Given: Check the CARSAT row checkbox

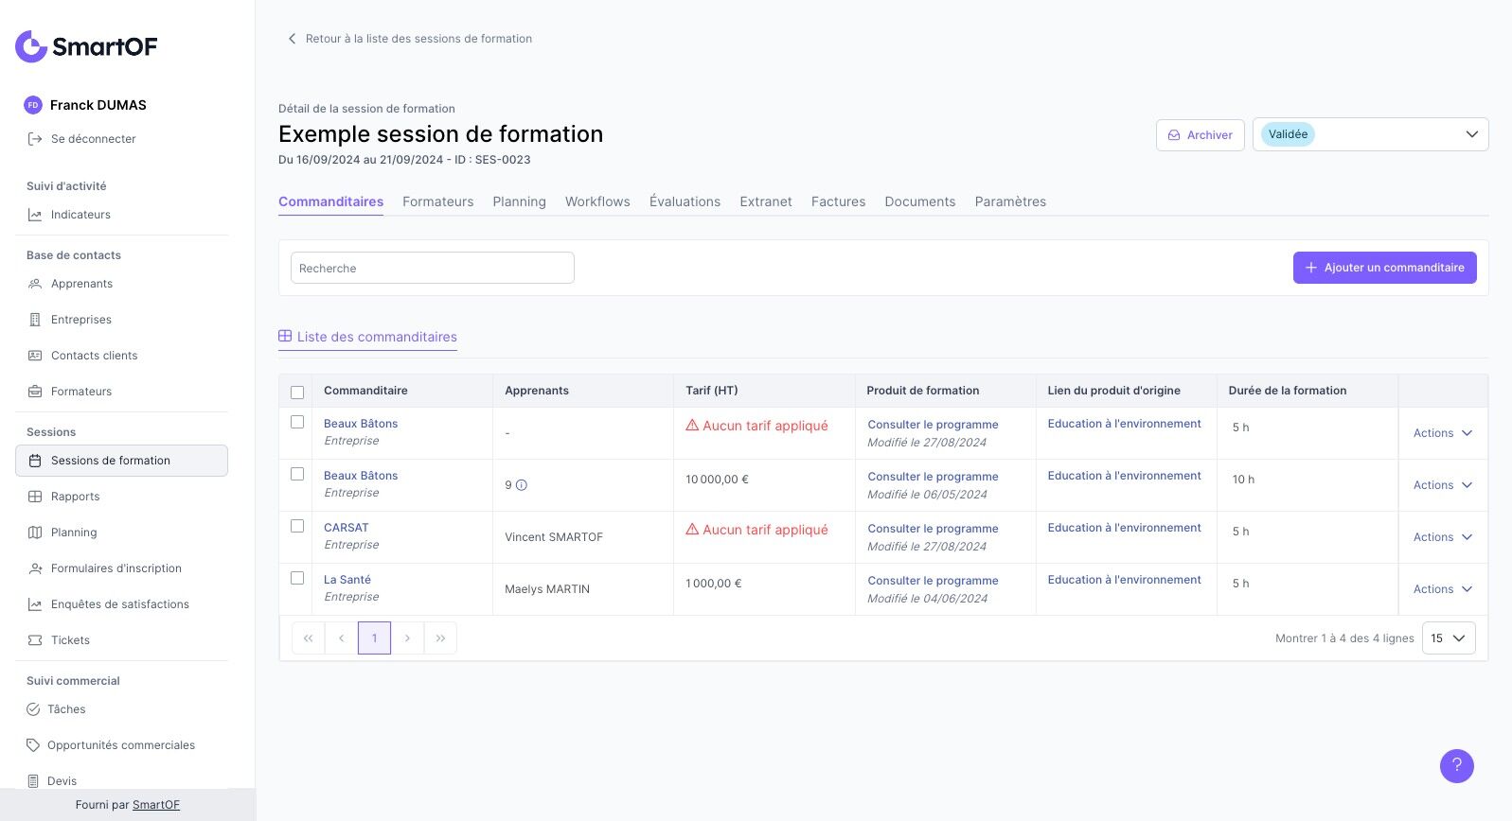Looking at the screenshot, I should coord(297,526).
